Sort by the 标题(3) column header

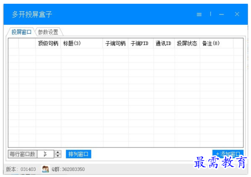(82, 43)
